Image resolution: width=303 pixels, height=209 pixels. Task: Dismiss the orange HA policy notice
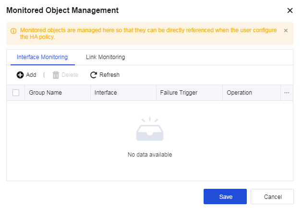(x=286, y=30)
